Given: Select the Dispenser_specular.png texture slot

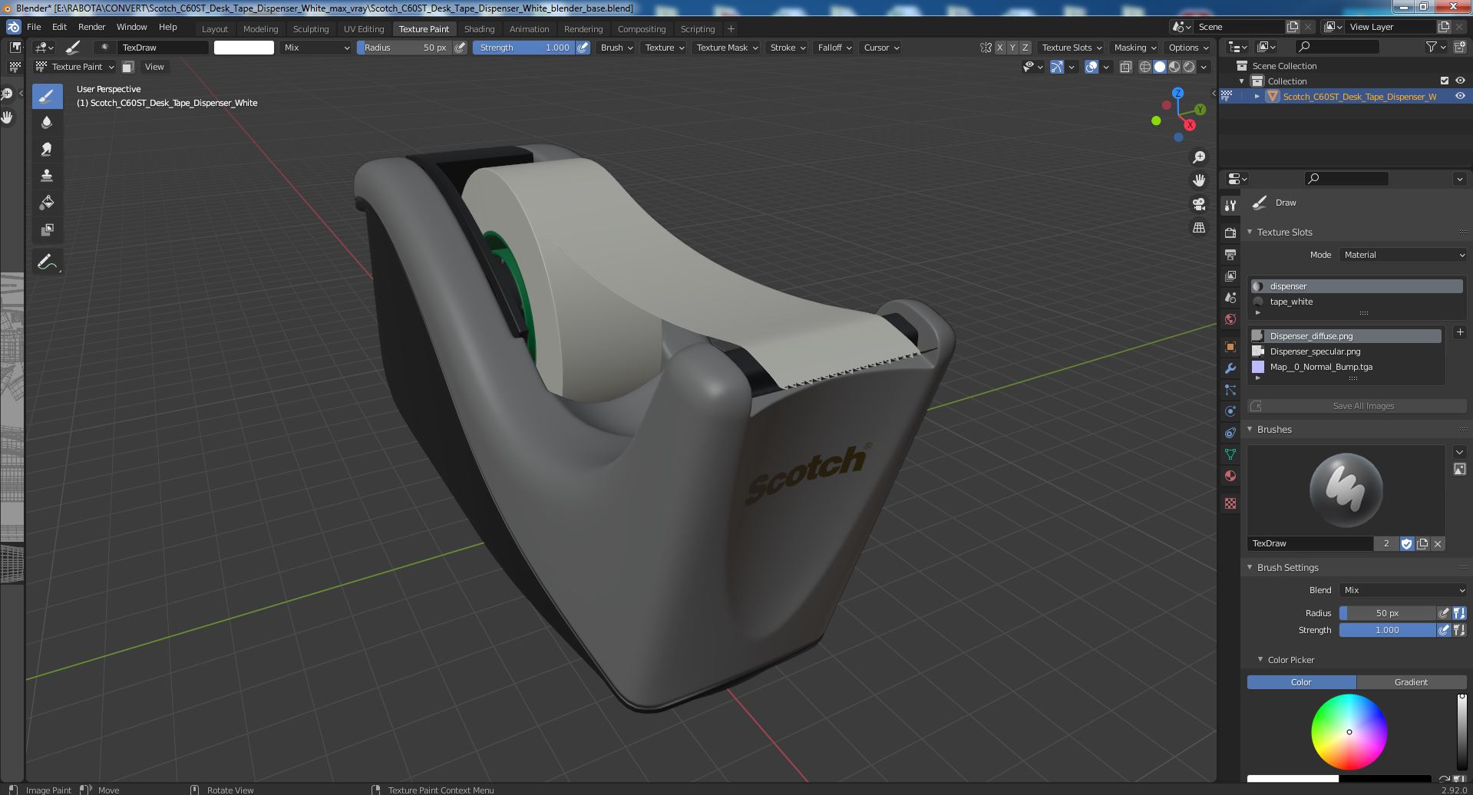Looking at the screenshot, I should coord(1346,351).
